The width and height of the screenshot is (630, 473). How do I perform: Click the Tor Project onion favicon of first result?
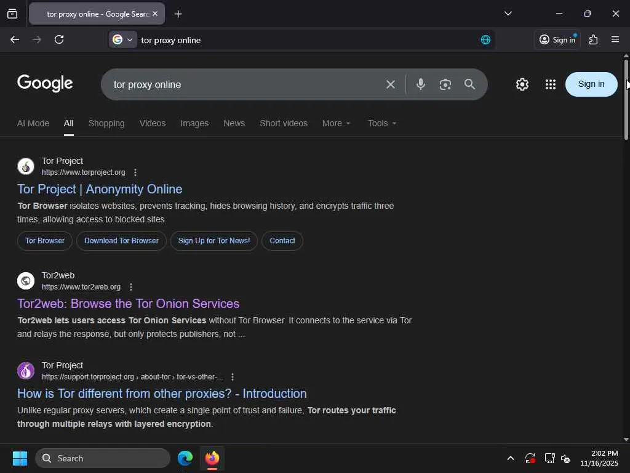(26, 166)
